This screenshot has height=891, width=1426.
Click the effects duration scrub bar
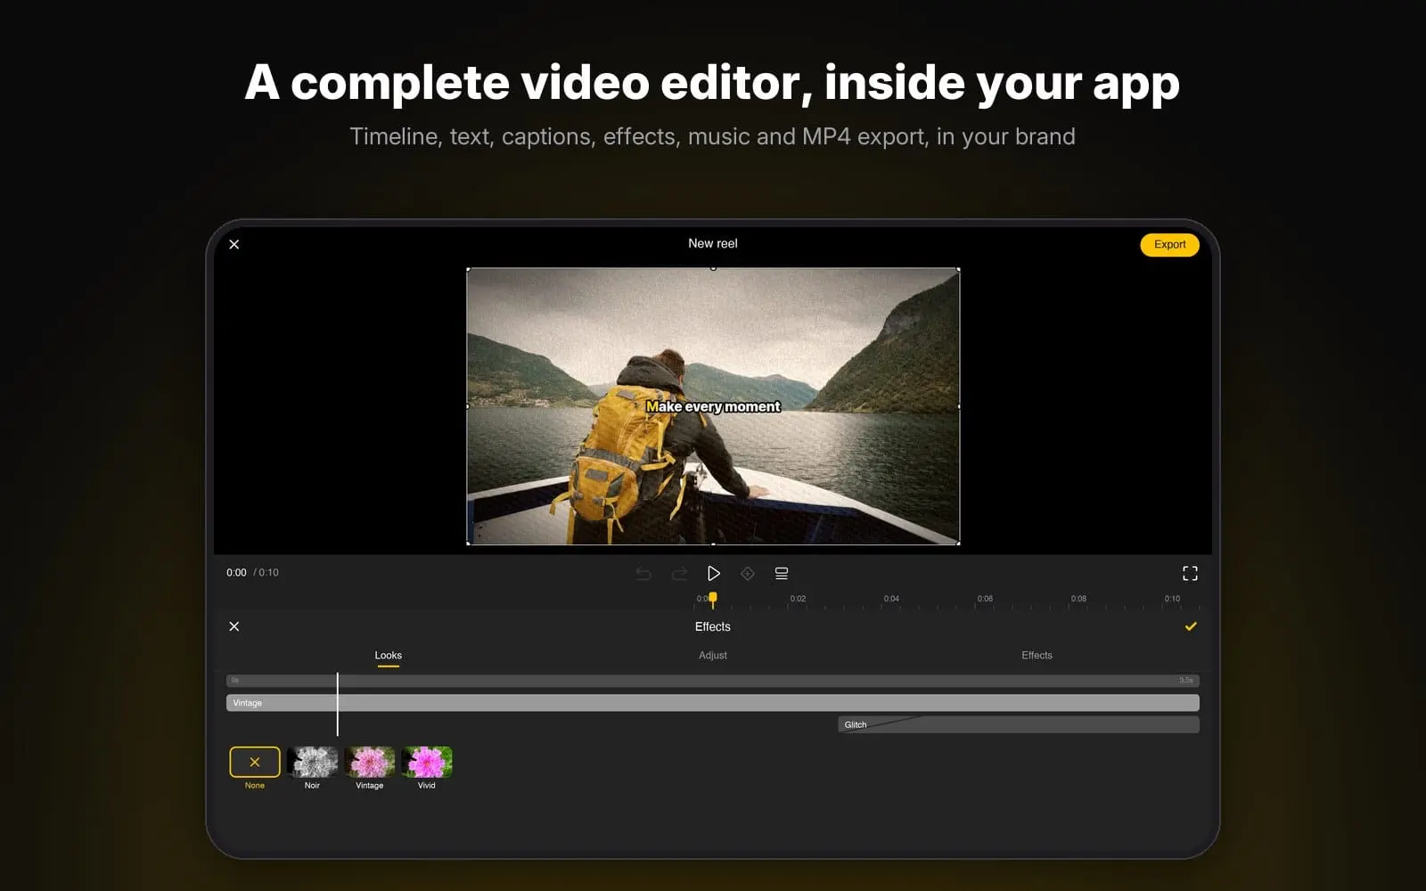(713, 681)
